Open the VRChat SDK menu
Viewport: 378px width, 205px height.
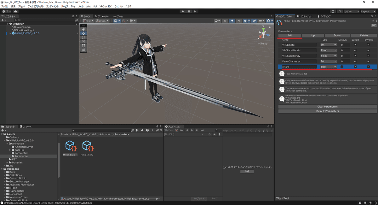coord(106,6)
